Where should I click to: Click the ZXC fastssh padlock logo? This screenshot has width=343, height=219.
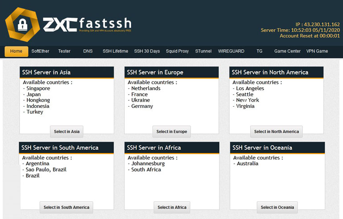tap(22, 25)
